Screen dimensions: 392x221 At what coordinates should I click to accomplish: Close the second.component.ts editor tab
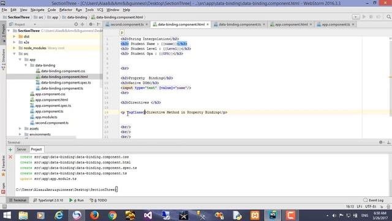tap(147, 25)
